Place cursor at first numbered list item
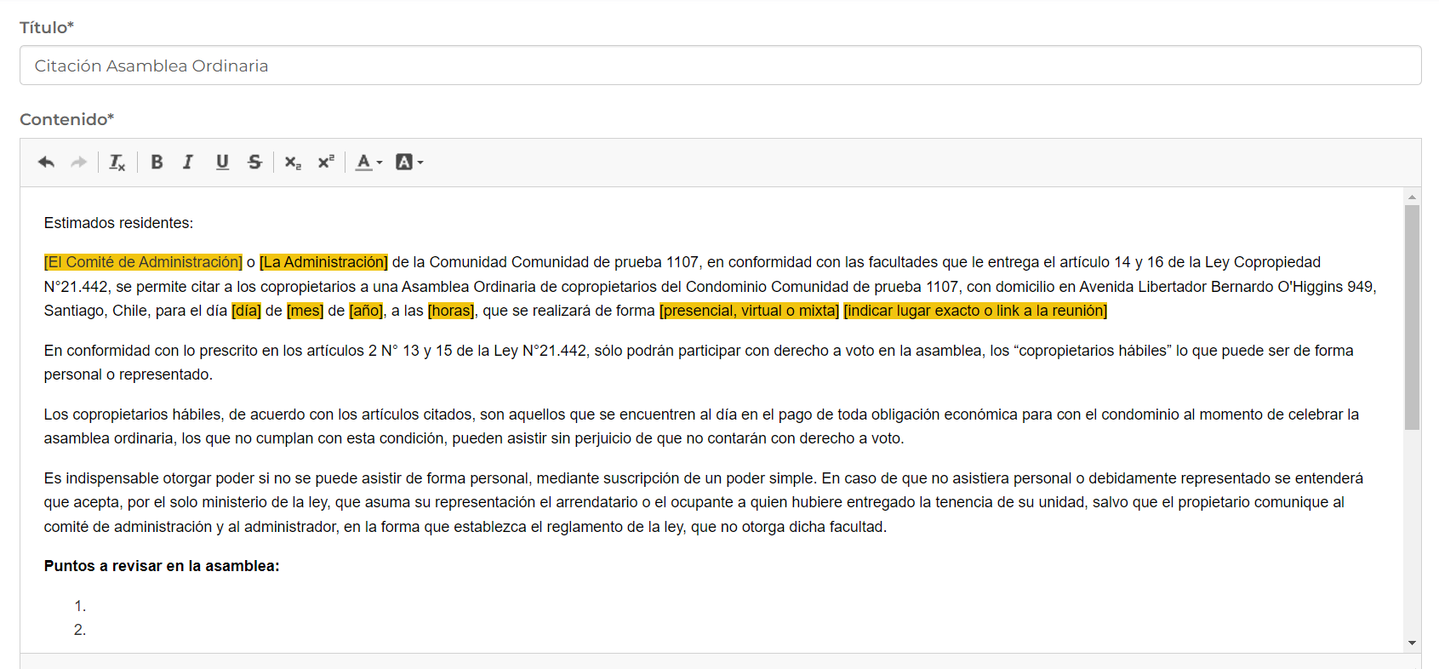1439x669 pixels. 94,606
